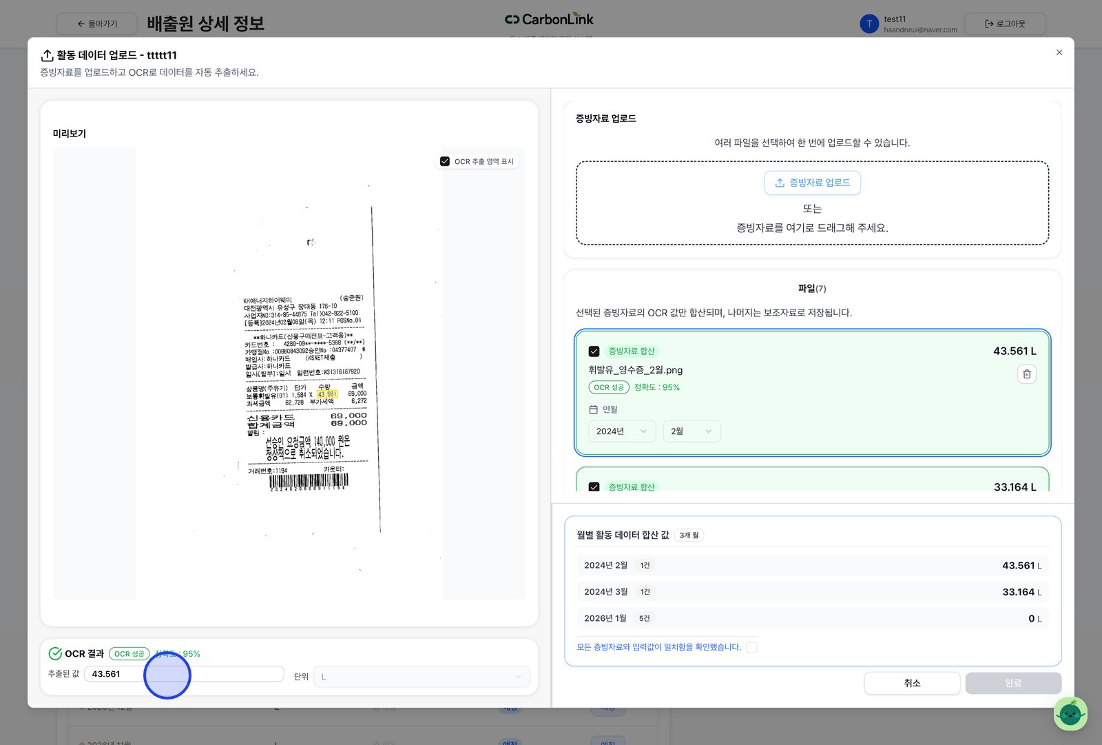Select the 2024년 3월 monthly total row
This screenshot has width=1102, height=745.
tap(812, 592)
